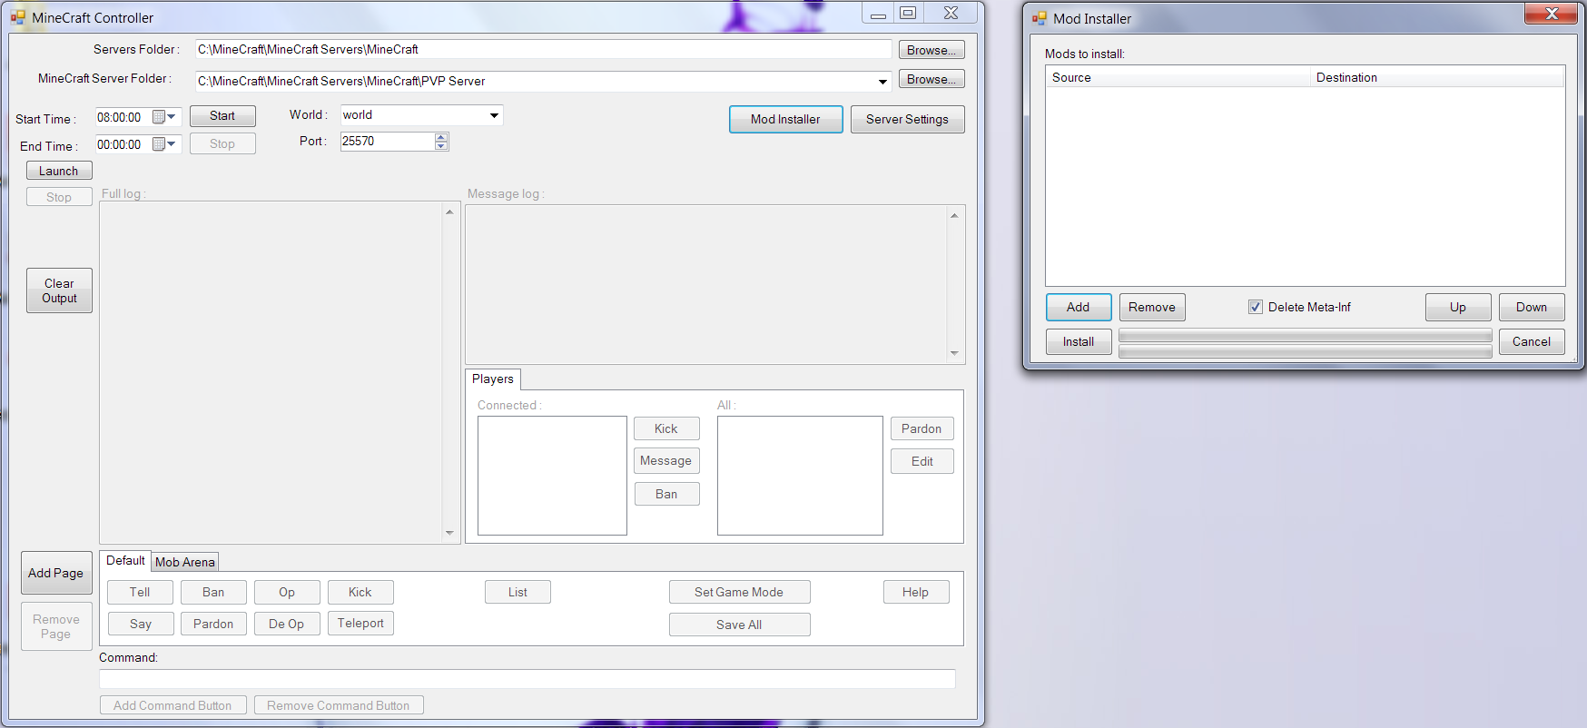Click the Say command button
Screen dimensions: 1587x728
pos(140,624)
